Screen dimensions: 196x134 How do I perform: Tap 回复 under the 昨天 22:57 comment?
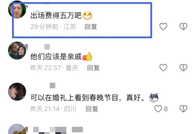point(93,68)
